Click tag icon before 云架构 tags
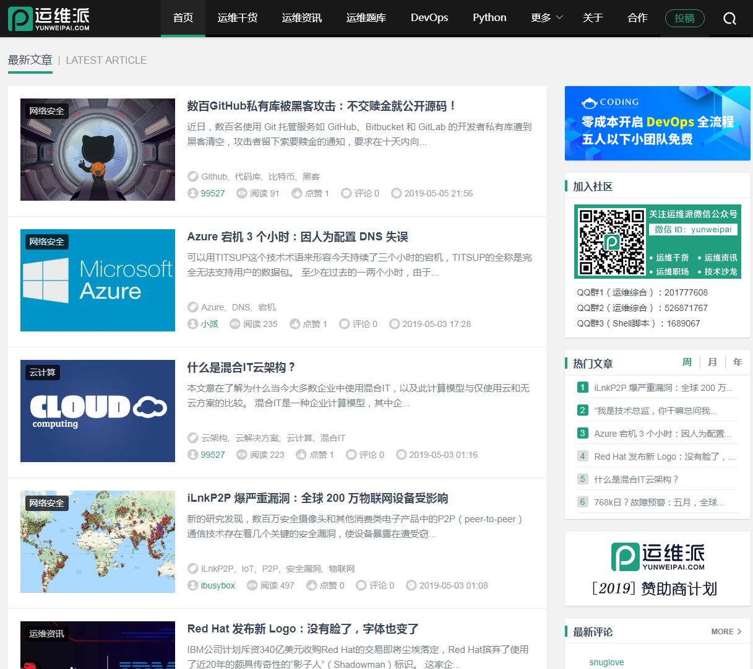The image size is (753, 669). click(192, 438)
